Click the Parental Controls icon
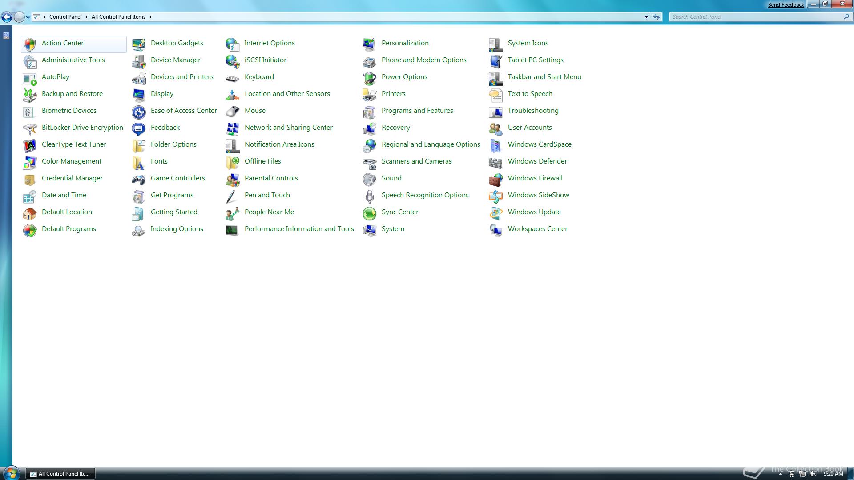 (232, 179)
